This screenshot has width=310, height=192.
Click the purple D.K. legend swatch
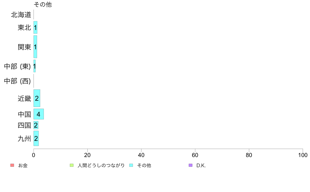pyautogui.click(x=190, y=165)
